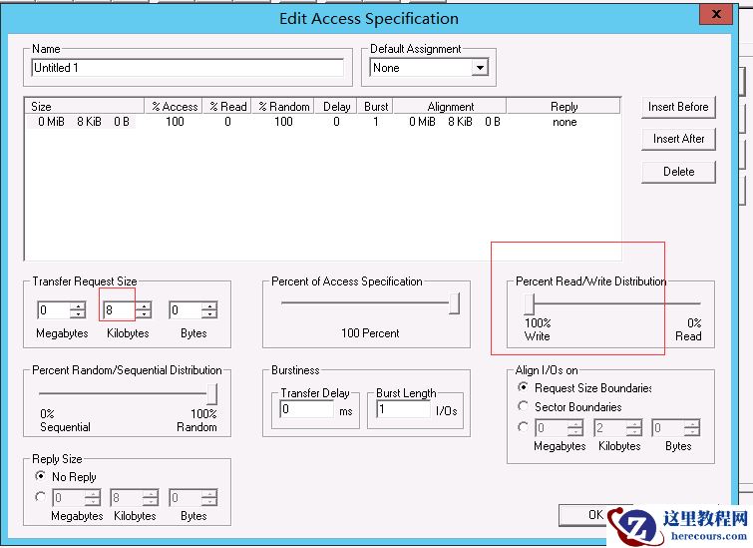753x548 pixels.
Task: Click the Percent Read/Write Distribution slider thumb
Action: pos(529,303)
